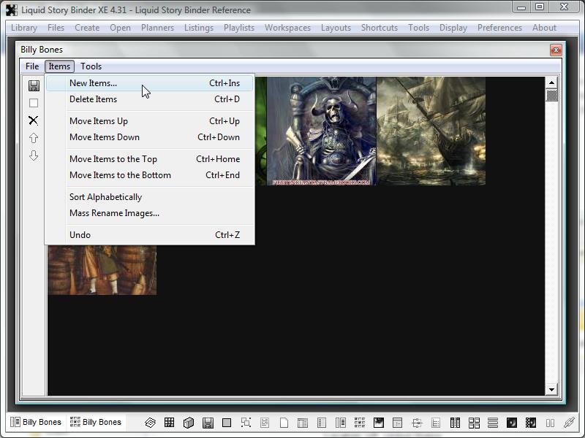
Task: Click the grid icon in bottom toolbar
Action: (x=170, y=423)
